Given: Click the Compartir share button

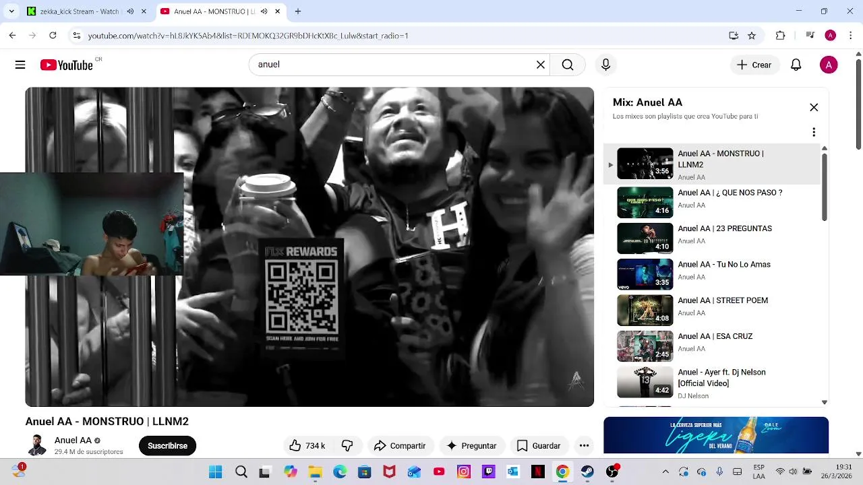Looking at the screenshot, I should click(400, 446).
